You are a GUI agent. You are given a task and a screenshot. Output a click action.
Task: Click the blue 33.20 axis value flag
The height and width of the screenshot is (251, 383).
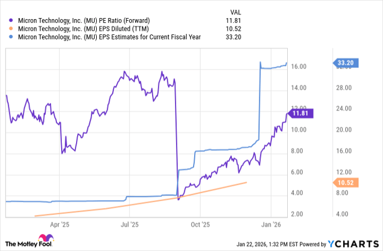point(346,63)
